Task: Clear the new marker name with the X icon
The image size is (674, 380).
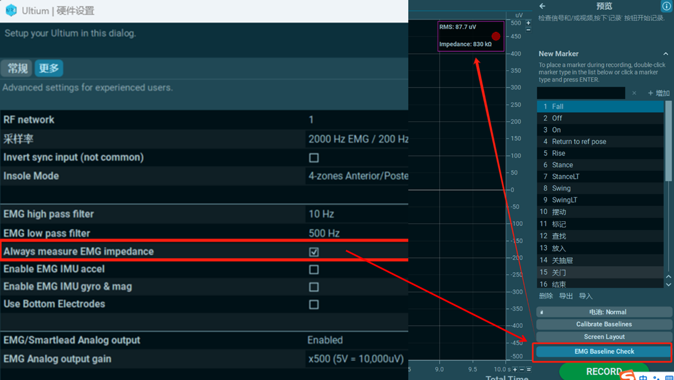Action: coord(634,93)
